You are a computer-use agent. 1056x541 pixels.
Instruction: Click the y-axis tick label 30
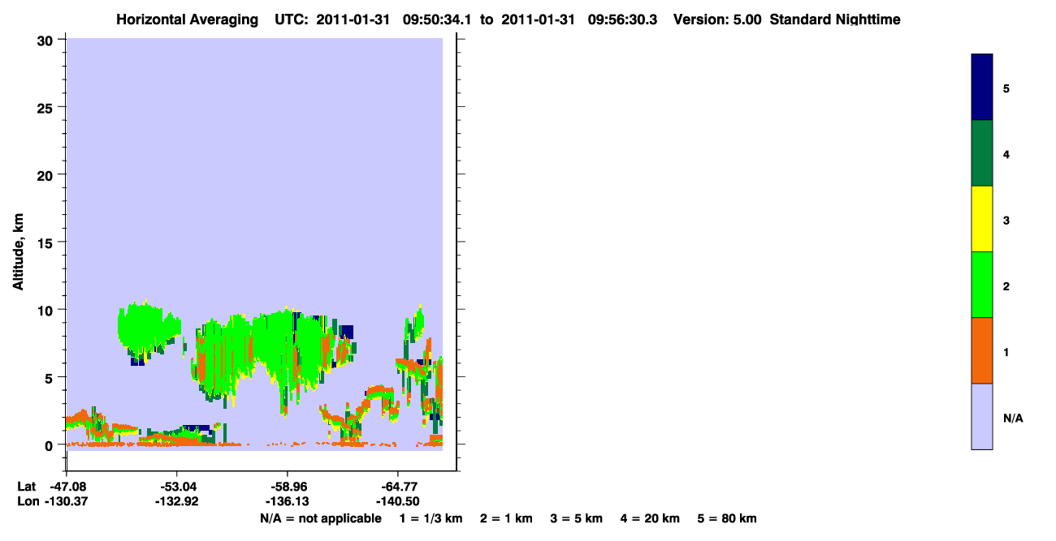tap(46, 40)
